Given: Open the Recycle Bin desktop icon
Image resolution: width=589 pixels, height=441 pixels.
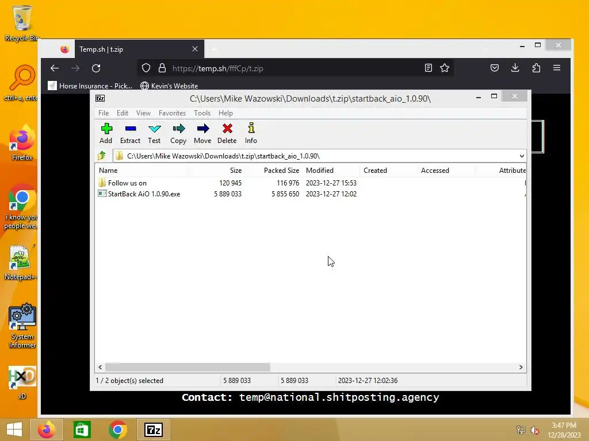Looking at the screenshot, I should [22, 23].
